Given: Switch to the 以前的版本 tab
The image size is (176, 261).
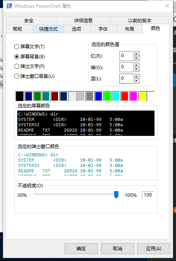Looking at the screenshot, I should pos(139,21).
